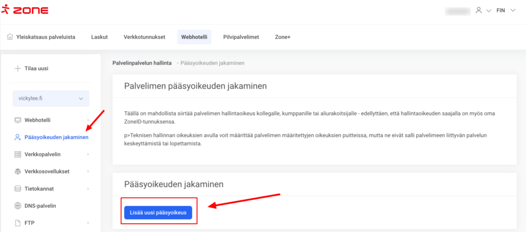Click the Webhotelli monitor icon in sidebar
The image size is (526, 232).
pyautogui.click(x=17, y=120)
